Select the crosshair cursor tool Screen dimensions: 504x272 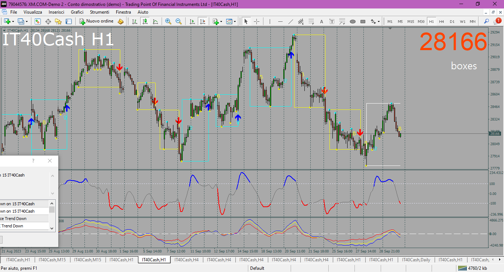256,21
